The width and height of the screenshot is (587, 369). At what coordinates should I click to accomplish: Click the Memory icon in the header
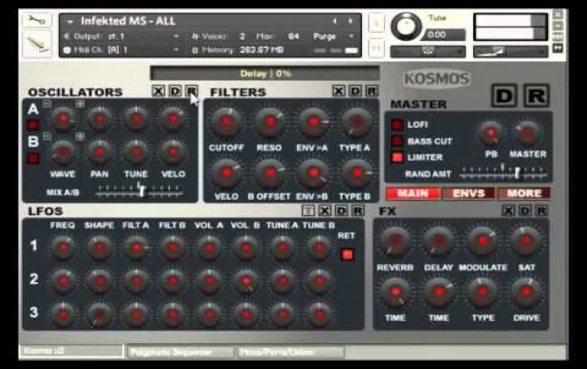tap(195, 50)
